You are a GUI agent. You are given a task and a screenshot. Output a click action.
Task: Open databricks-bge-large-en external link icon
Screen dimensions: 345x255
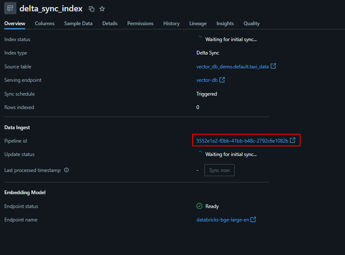coord(253,219)
